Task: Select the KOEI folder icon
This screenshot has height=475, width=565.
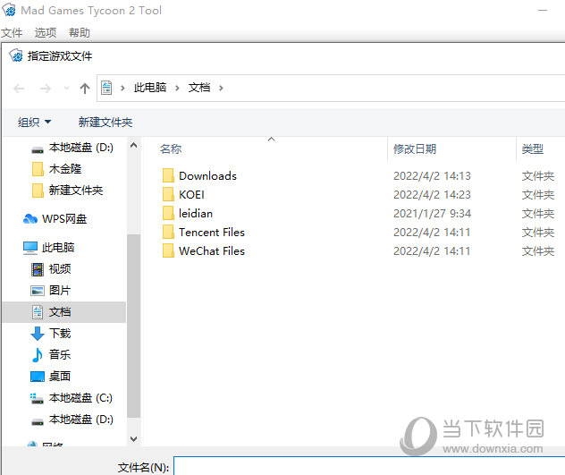Action: click(168, 194)
